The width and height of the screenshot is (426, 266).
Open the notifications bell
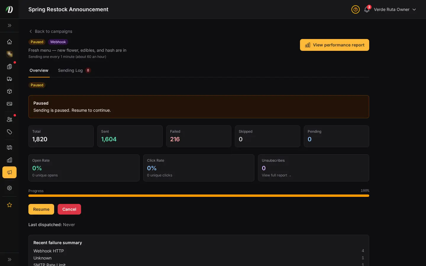(x=367, y=9)
